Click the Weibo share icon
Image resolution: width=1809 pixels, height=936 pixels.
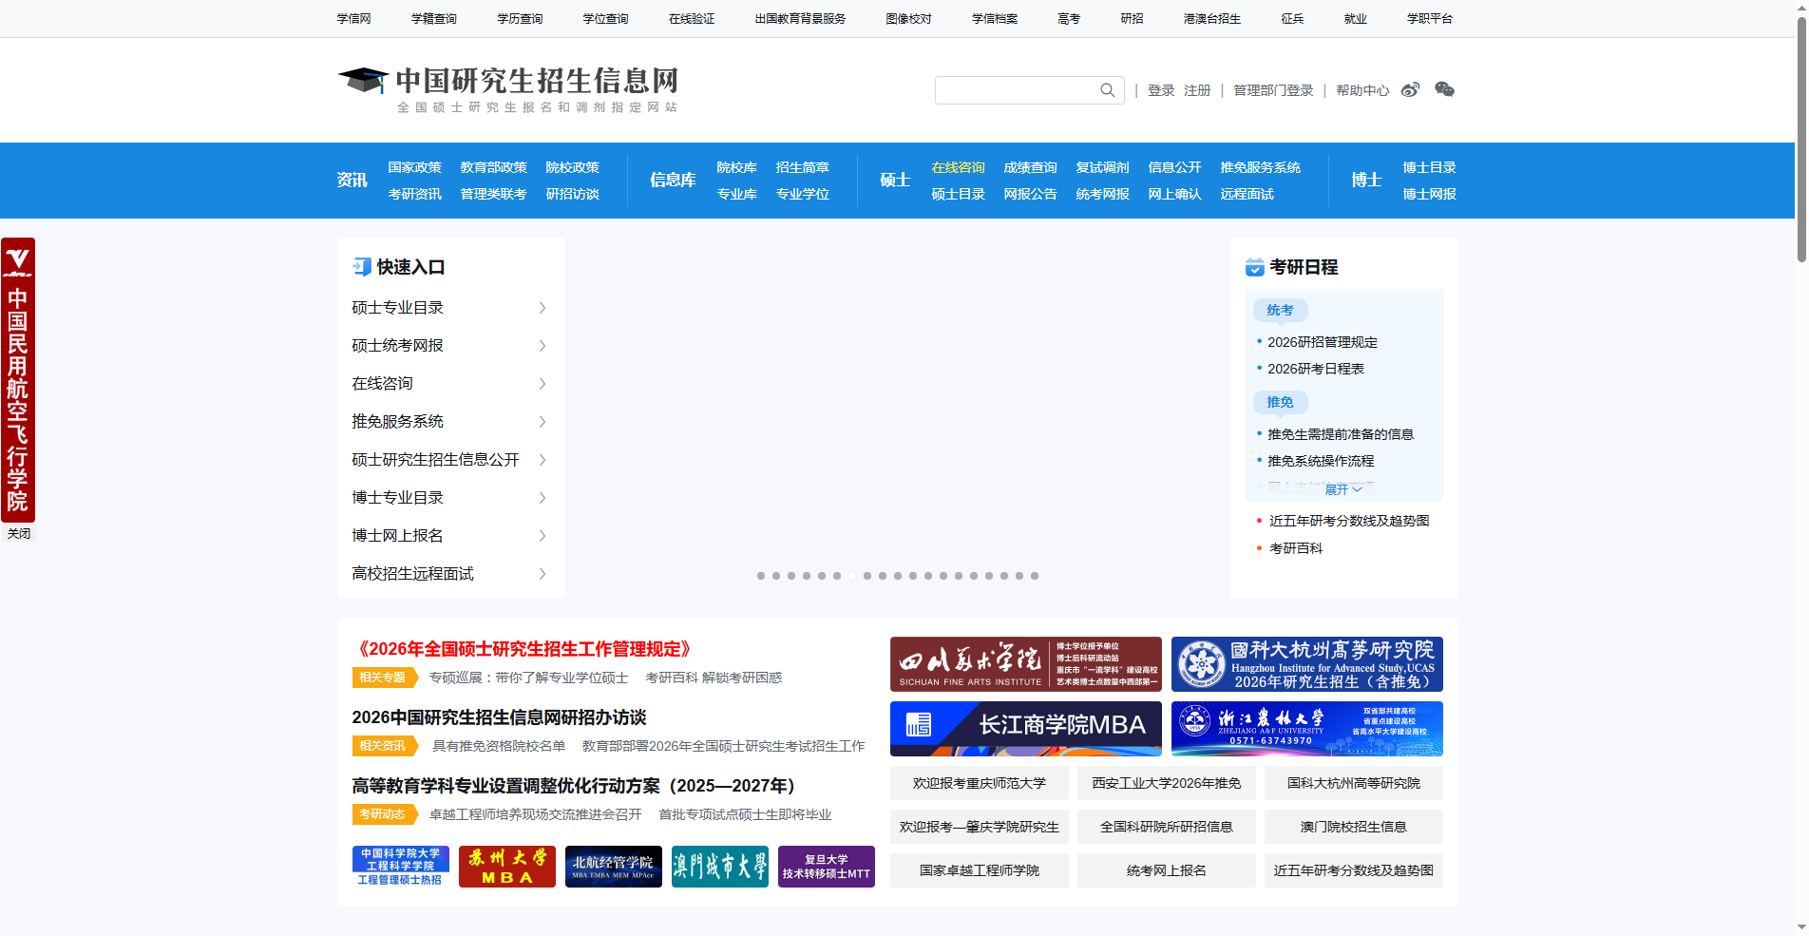click(1410, 89)
